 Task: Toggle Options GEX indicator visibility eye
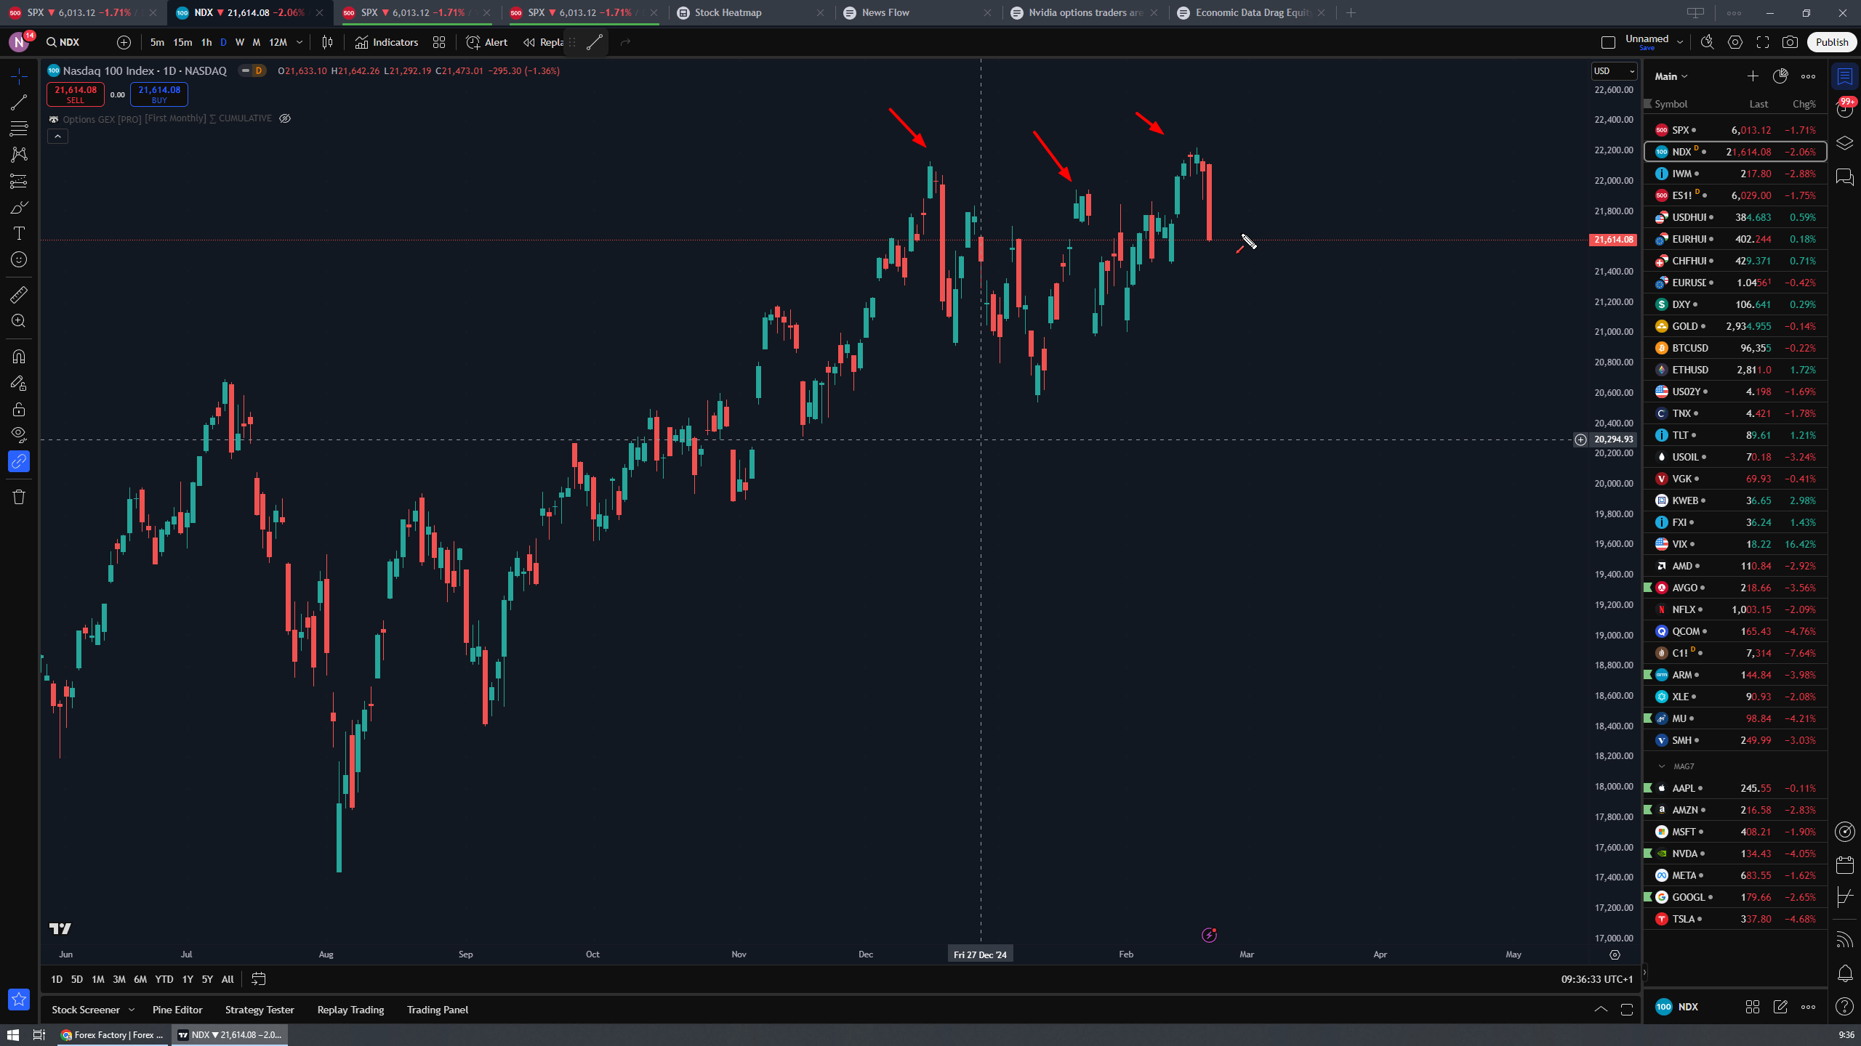[285, 118]
